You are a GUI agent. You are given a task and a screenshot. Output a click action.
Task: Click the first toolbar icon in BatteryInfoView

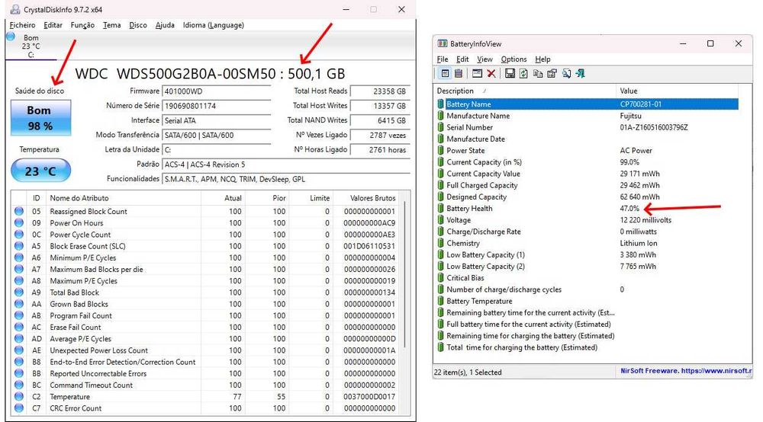pos(446,74)
